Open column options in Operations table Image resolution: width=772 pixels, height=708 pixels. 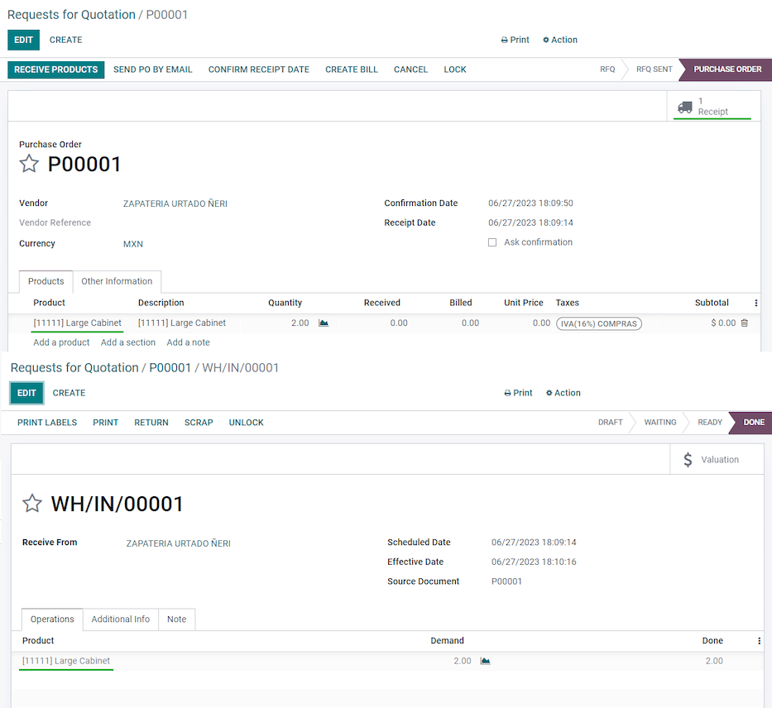pyautogui.click(x=759, y=641)
